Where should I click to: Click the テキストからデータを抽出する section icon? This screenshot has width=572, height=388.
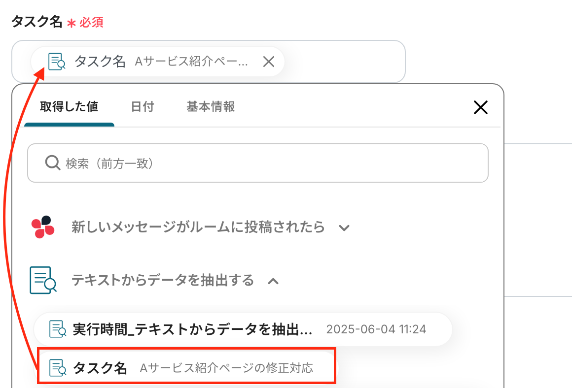click(43, 280)
